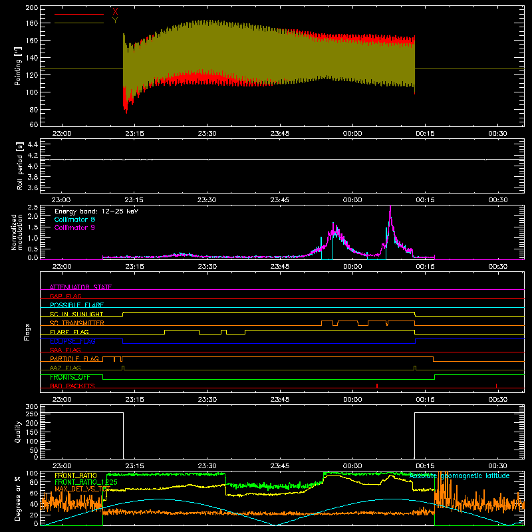Click the PARTICLE_FLAG label

coord(74,359)
